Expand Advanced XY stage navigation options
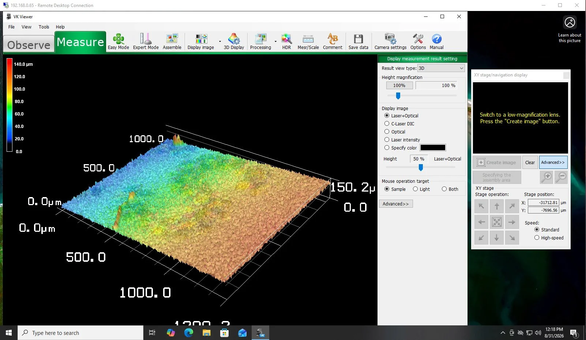This screenshot has height=340, width=586. [x=553, y=162]
